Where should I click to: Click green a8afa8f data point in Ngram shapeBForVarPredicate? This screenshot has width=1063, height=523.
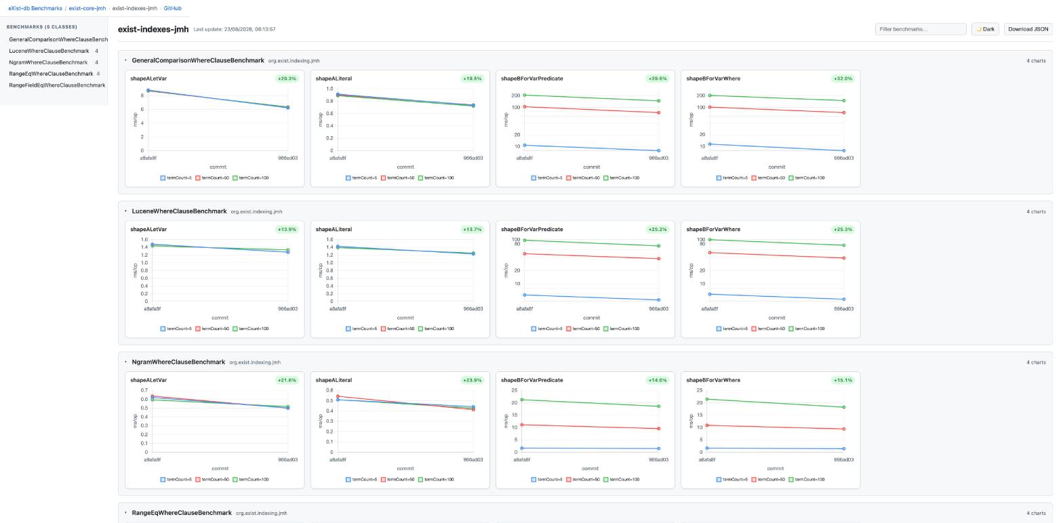coord(522,400)
